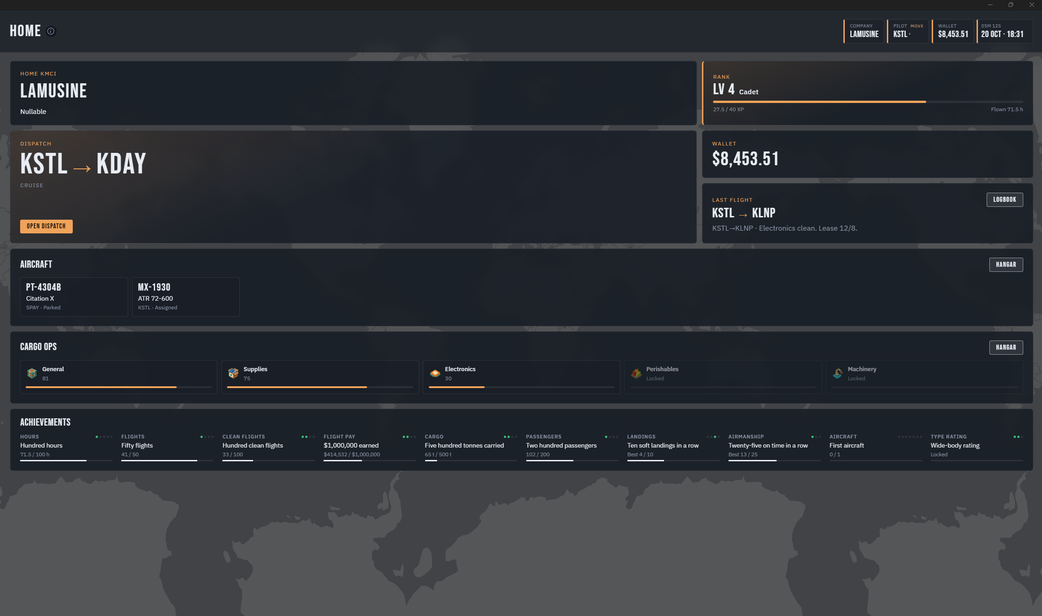Click the 71.5 / 100 h progress value
Image resolution: width=1042 pixels, height=616 pixels.
pos(35,454)
